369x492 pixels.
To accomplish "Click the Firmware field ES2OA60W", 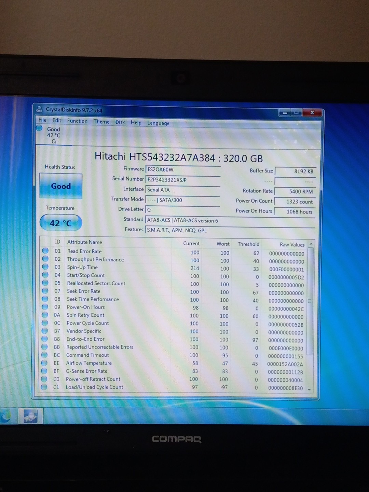I will point(183,169).
